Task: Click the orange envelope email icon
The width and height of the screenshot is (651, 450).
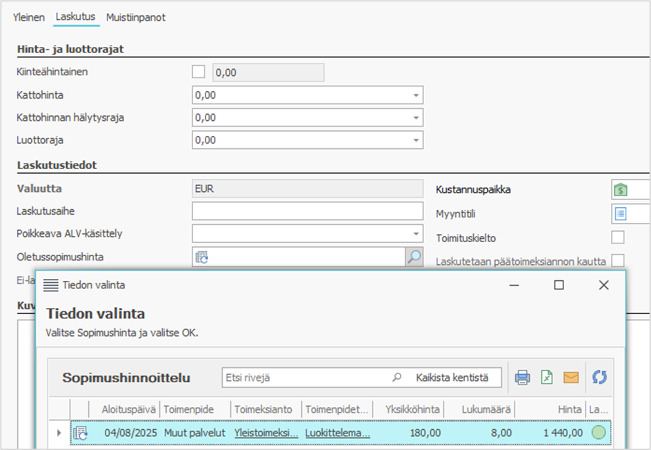Action: pyautogui.click(x=570, y=378)
